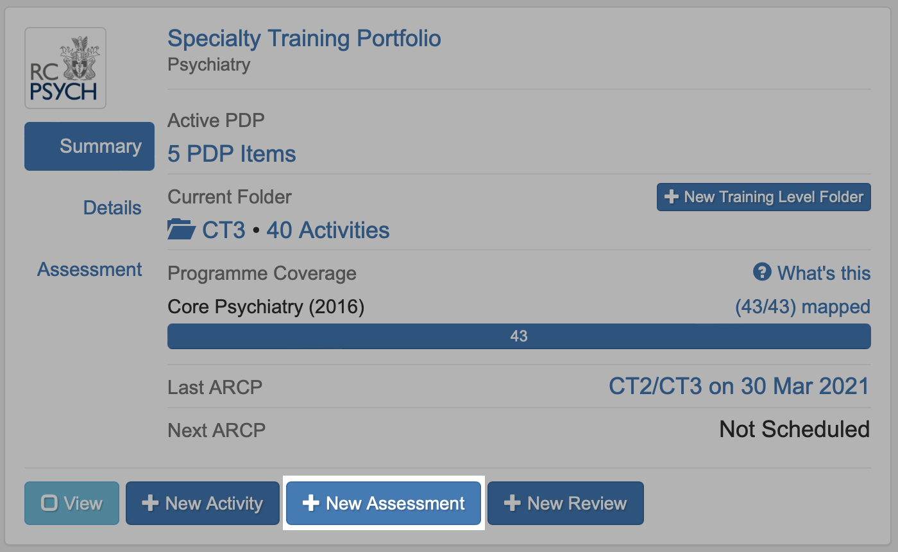Click the plus icon in New Activity

pyautogui.click(x=150, y=503)
